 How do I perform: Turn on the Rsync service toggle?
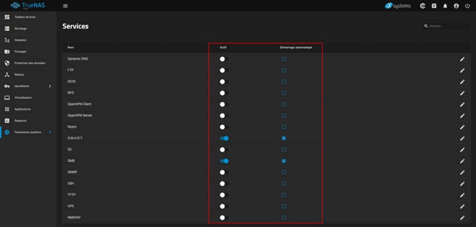tap(224, 127)
